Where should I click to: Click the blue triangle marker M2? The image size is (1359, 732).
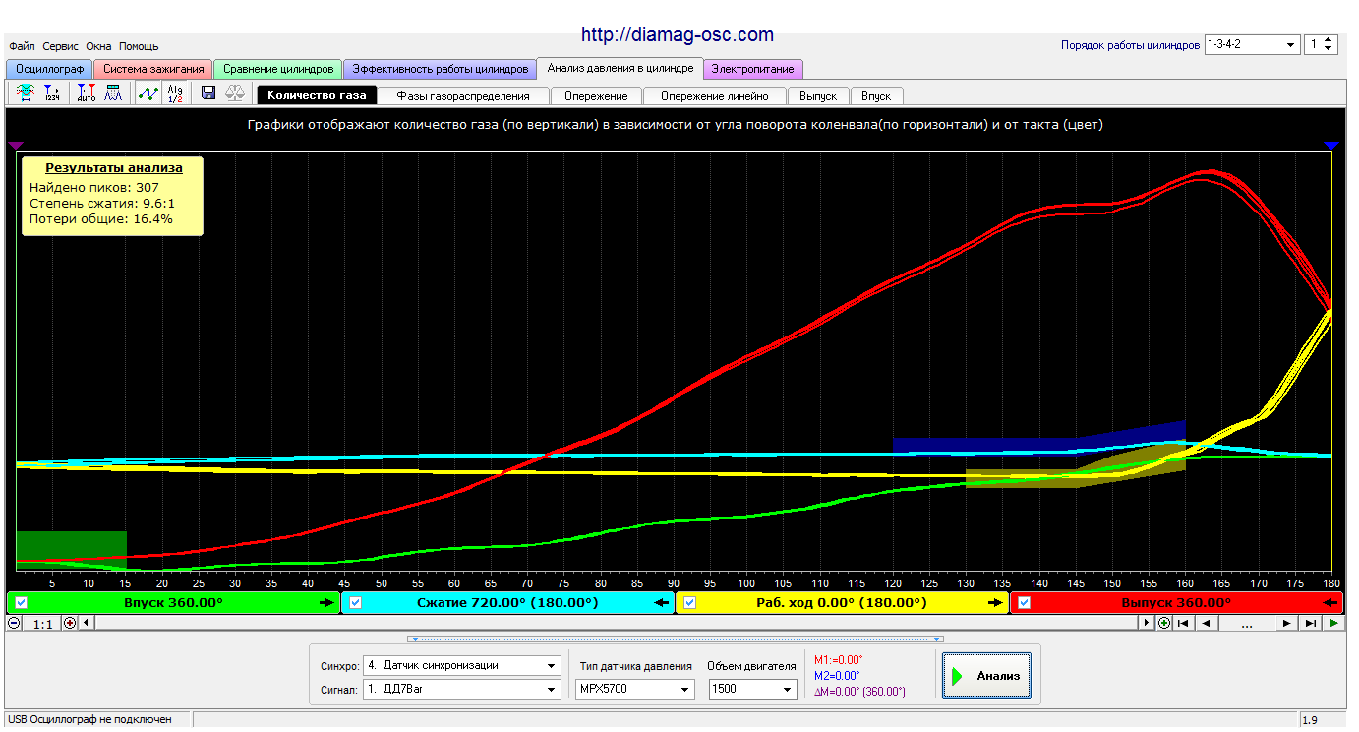coord(1331,145)
